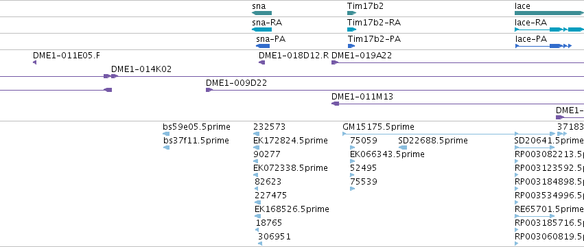Click the sna-PA protein feature

pos(263,46)
